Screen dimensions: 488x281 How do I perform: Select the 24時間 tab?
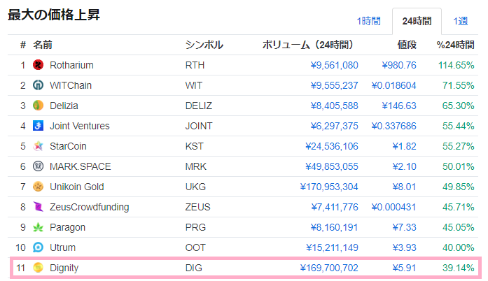pyautogui.click(x=417, y=21)
